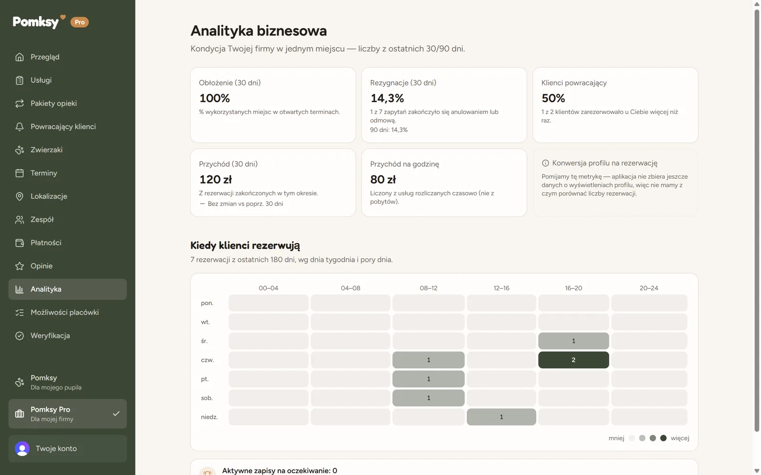This screenshot has width=761, height=475.
Task: Click the Pro badge next to logo
Action: (79, 22)
